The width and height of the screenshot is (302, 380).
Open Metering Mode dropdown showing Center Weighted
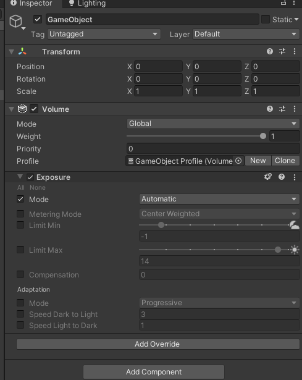pos(219,214)
